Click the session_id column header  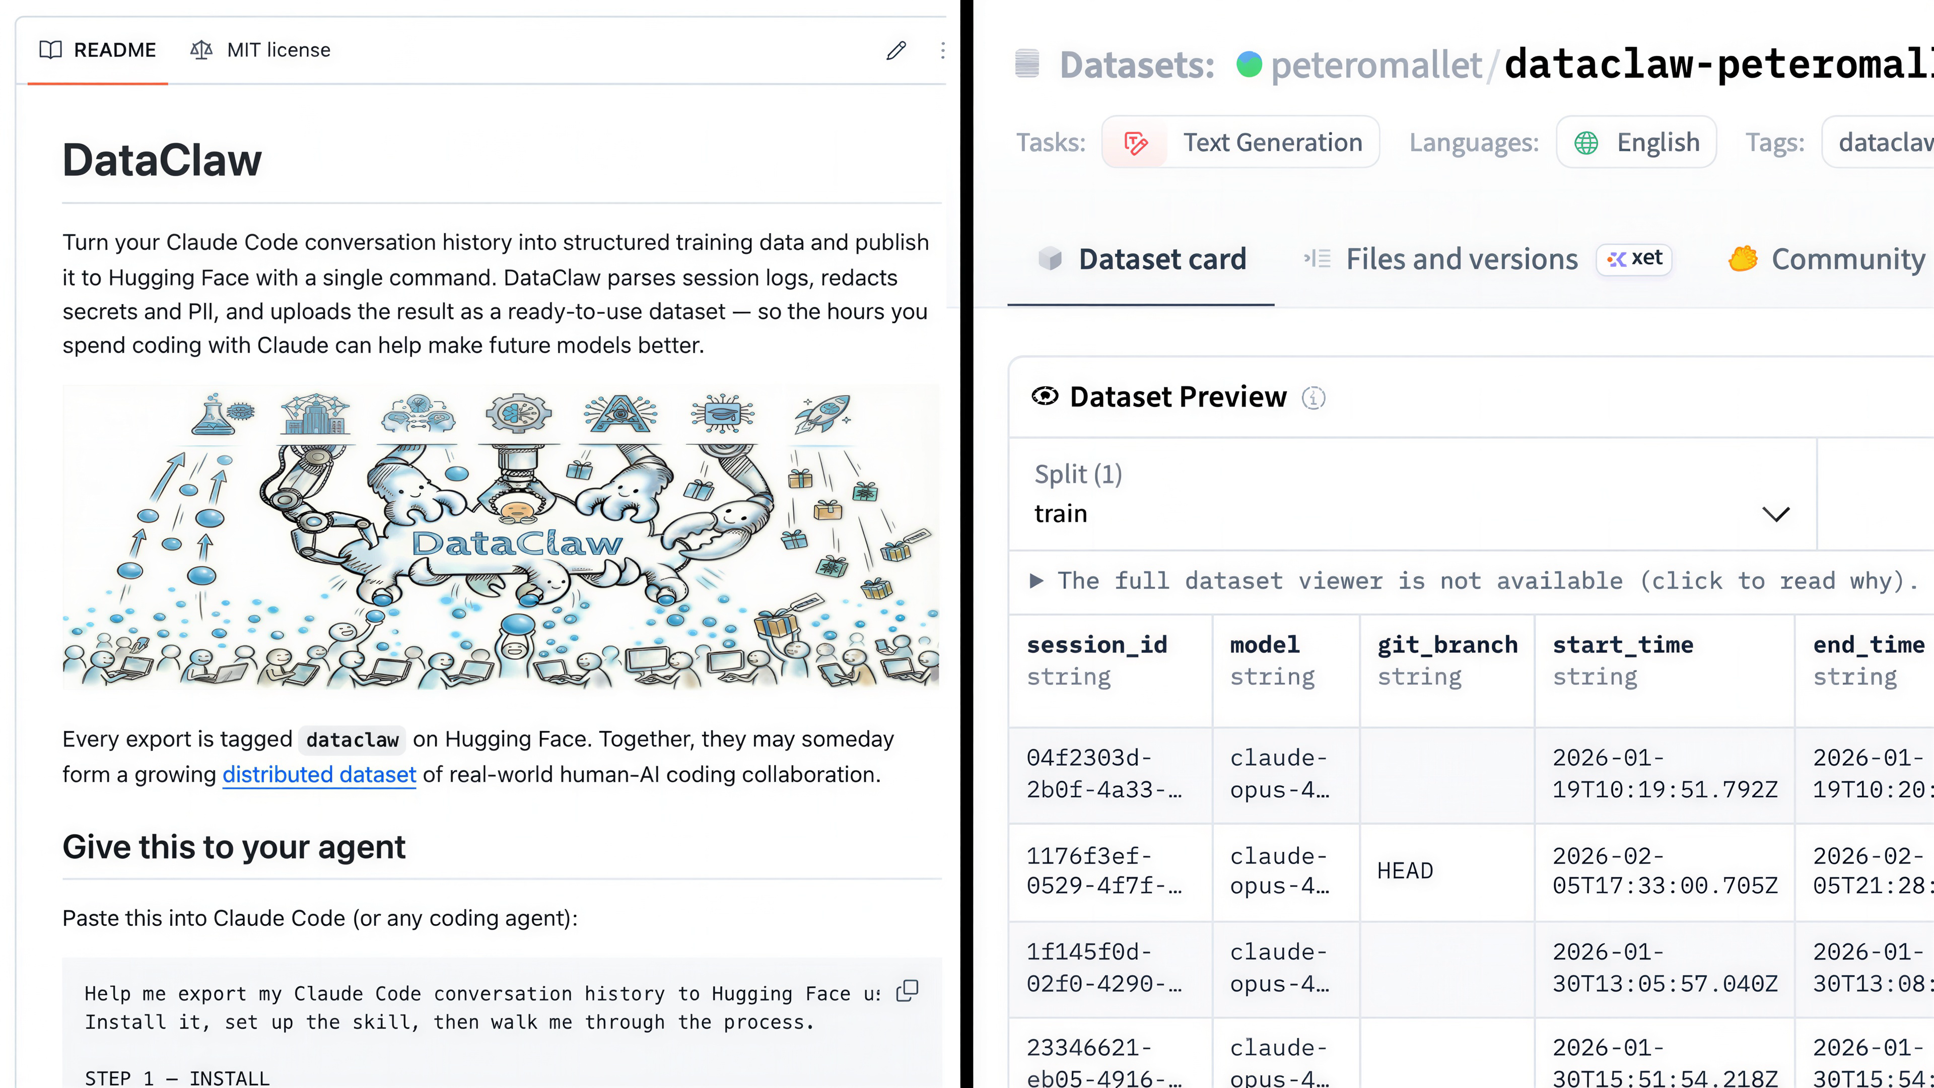[x=1097, y=644]
